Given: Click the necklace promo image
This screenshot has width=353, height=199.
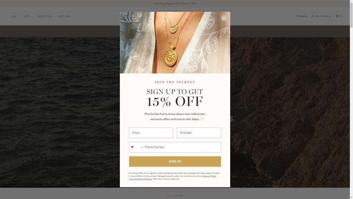Looking at the screenshot, I should click(175, 43).
